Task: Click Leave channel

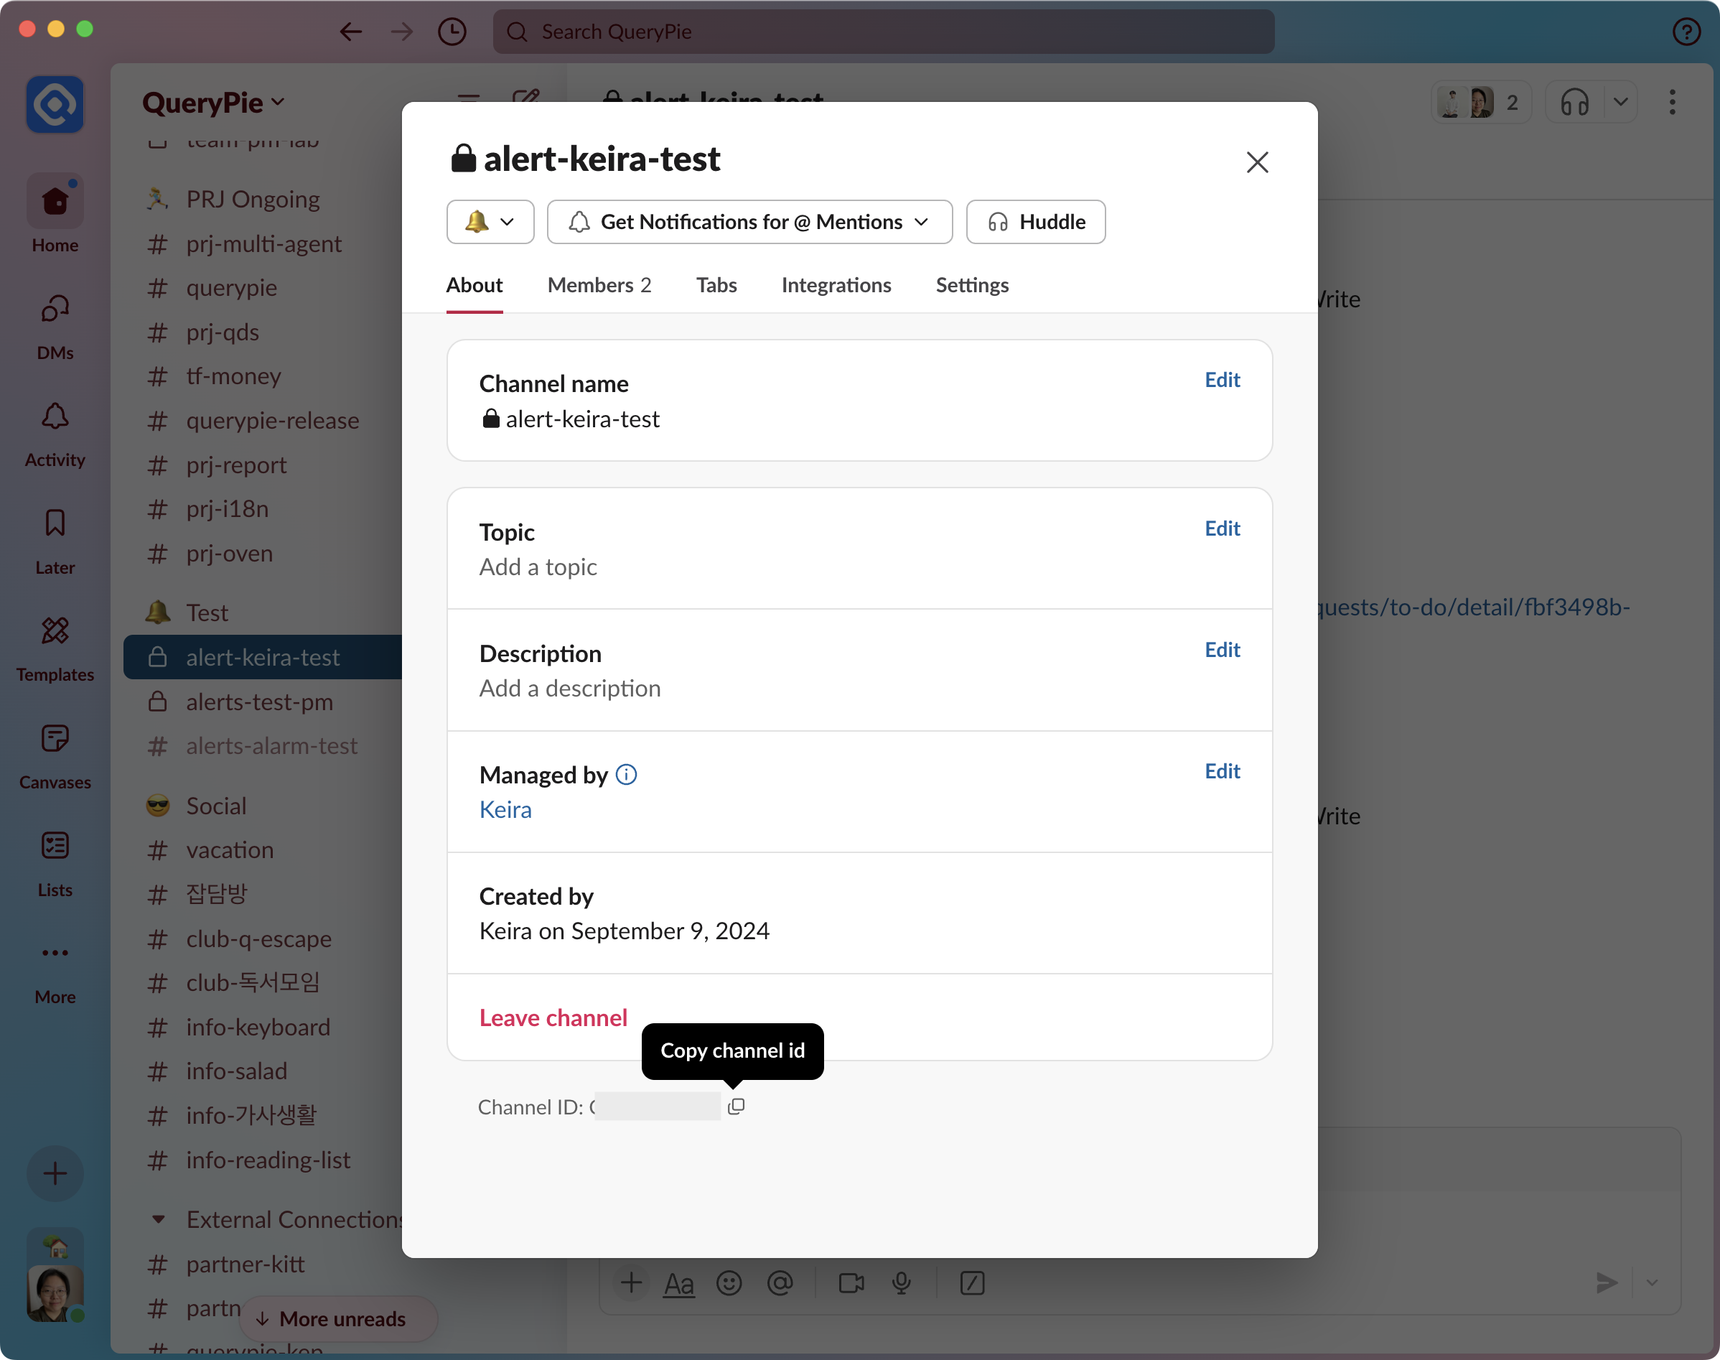Action: click(553, 1017)
